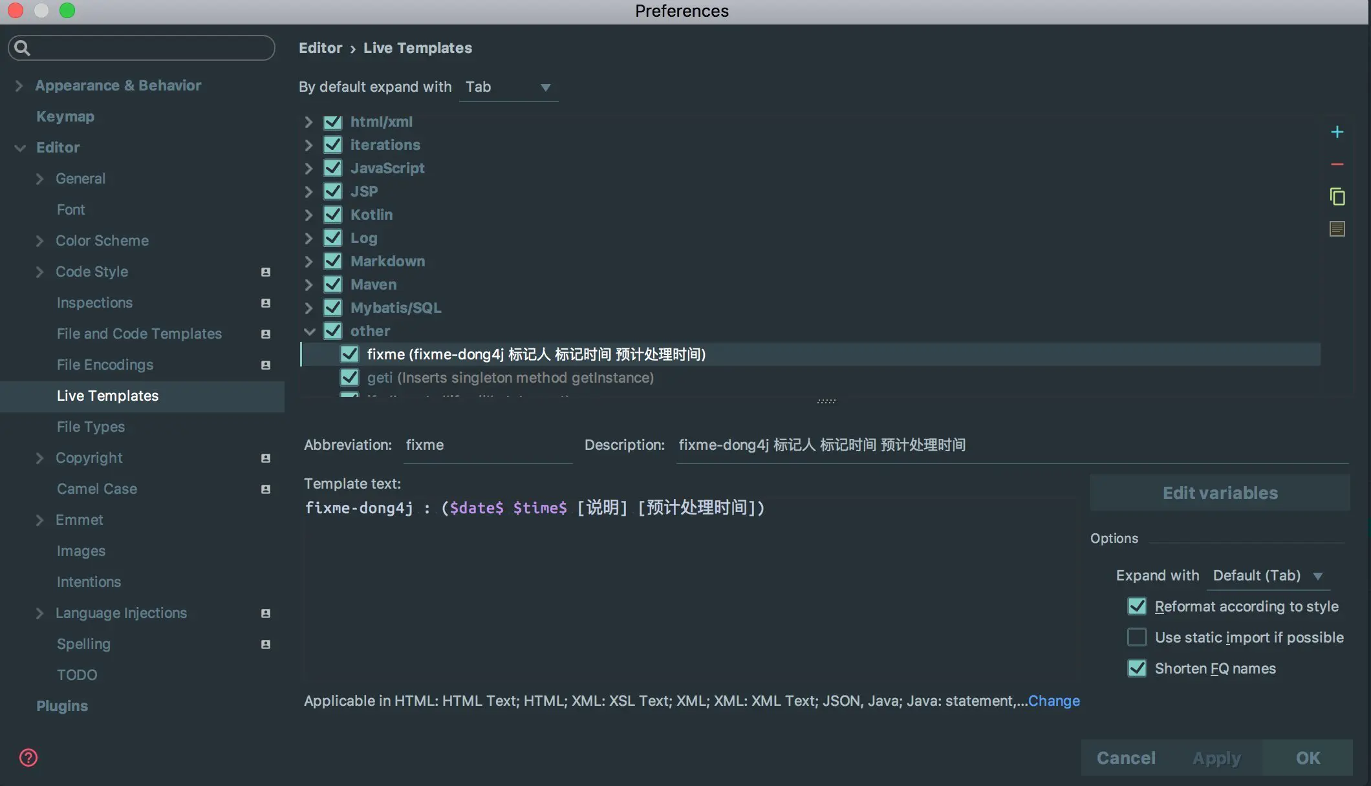Click inside the Abbreviation input field
This screenshot has width=1371, height=786.
[488, 445]
